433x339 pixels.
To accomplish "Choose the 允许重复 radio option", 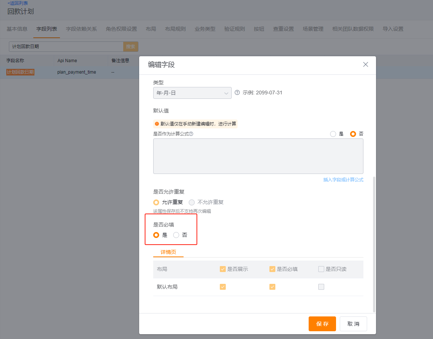I will pyautogui.click(x=156, y=202).
